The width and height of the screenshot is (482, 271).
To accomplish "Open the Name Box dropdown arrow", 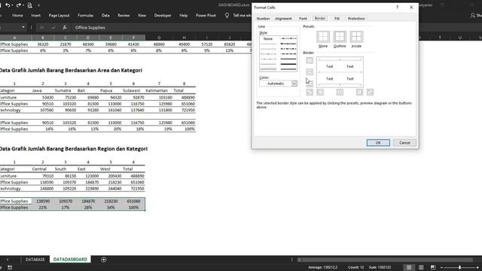I will pyautogui.click(x=23, y=27).
